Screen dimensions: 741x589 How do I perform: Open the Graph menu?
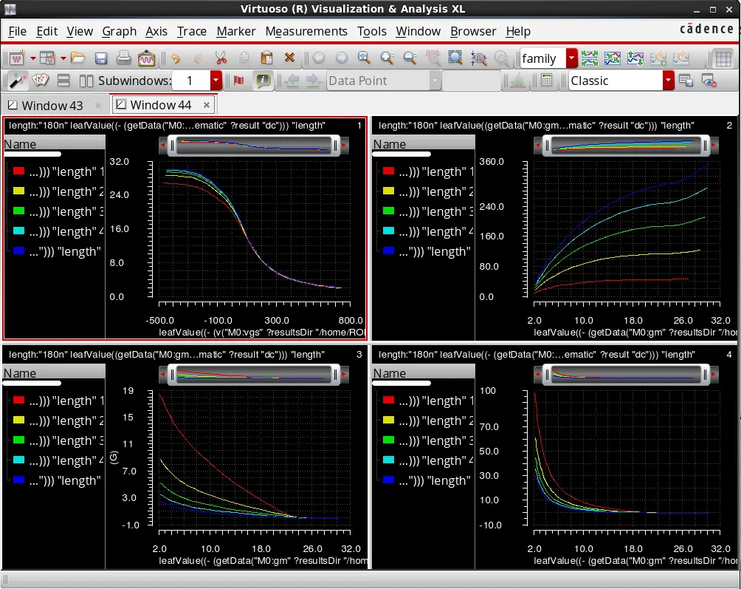point(119,31)
